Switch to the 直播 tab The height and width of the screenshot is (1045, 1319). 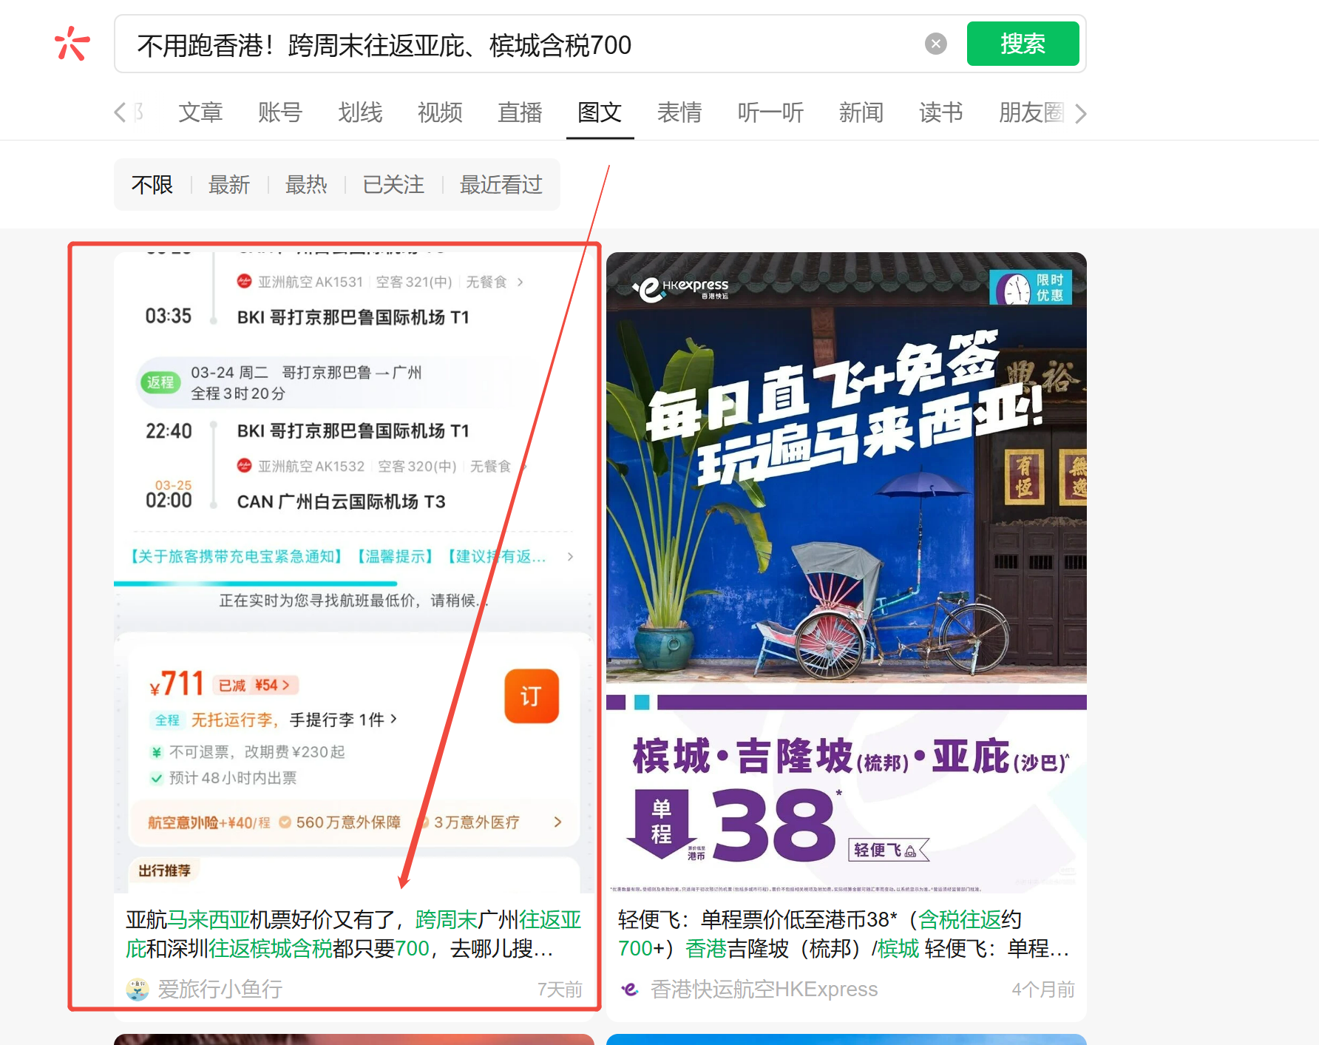(520, 112)
